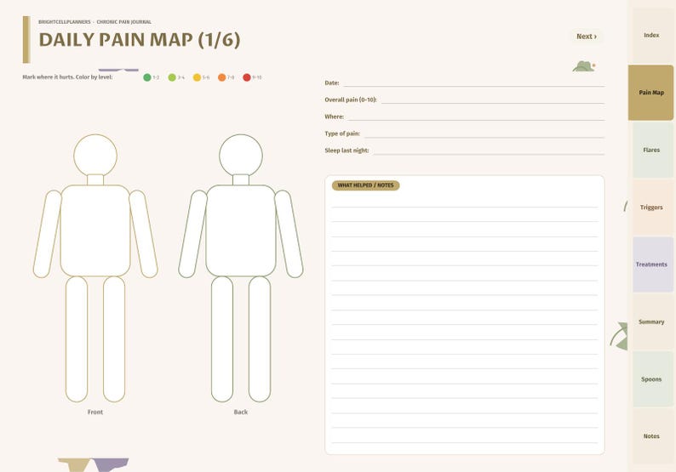
Task: Open the Summary tab
Action: pos(651,321)
